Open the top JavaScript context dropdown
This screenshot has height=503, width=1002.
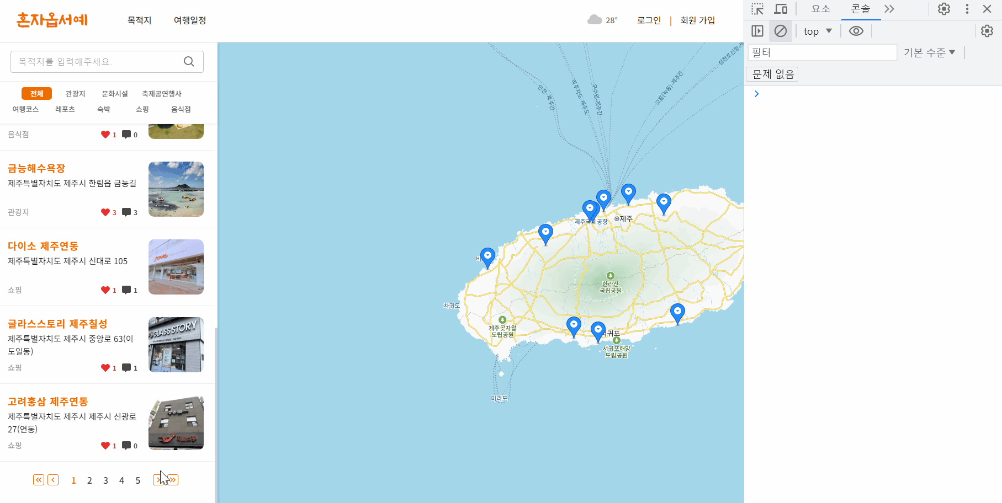[818, 31]
